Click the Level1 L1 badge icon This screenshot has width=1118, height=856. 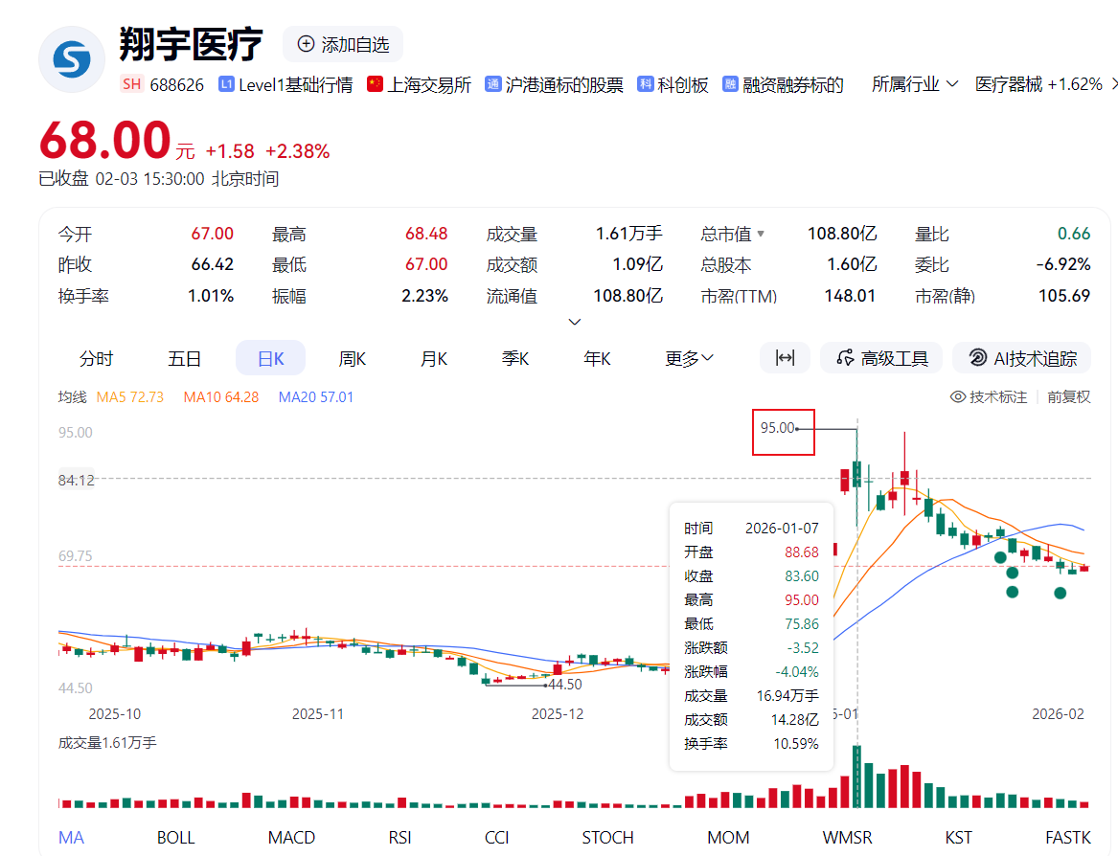(226, 84)
